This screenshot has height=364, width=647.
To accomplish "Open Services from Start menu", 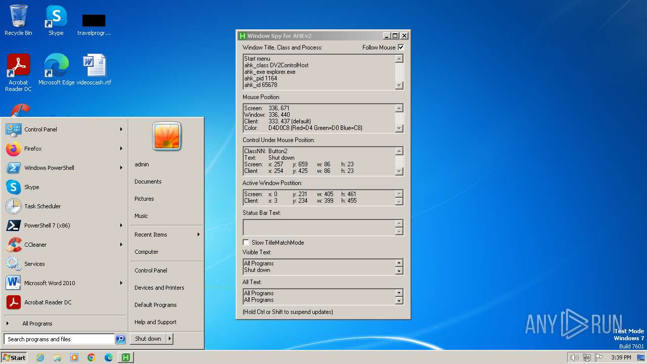I will (x=65, y=264).
